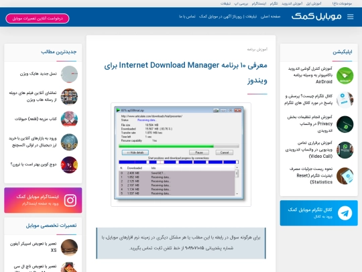The height and width of the screenshot is (272, 362).
Task: Open the لوکی اکسچنج digital currency thumbnail
Action: 69,142
